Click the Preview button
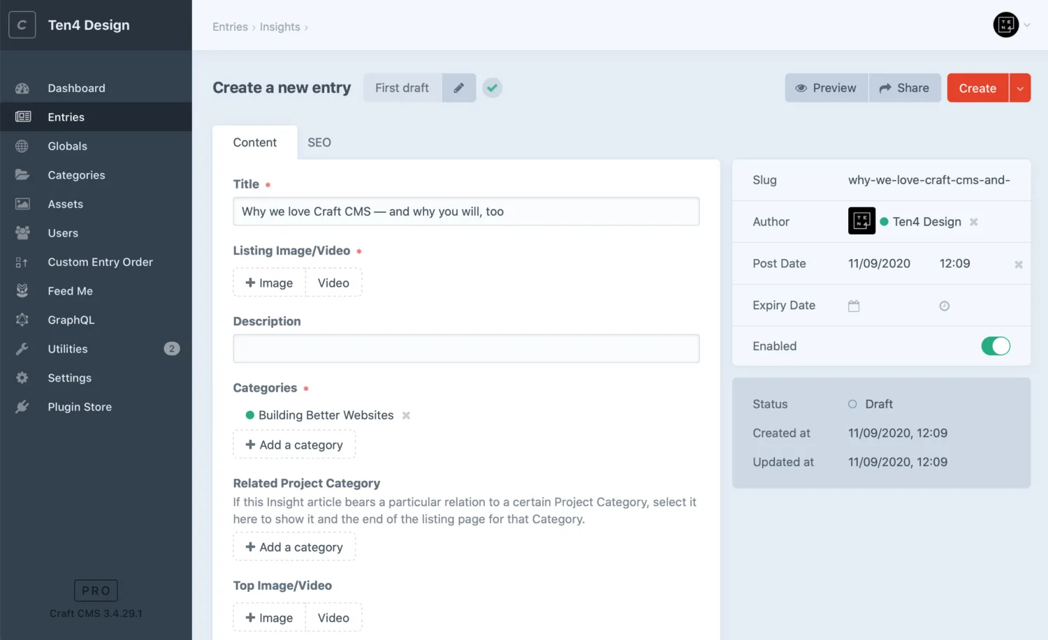Viewport: 1048px width, 640px height. (827, 88)
